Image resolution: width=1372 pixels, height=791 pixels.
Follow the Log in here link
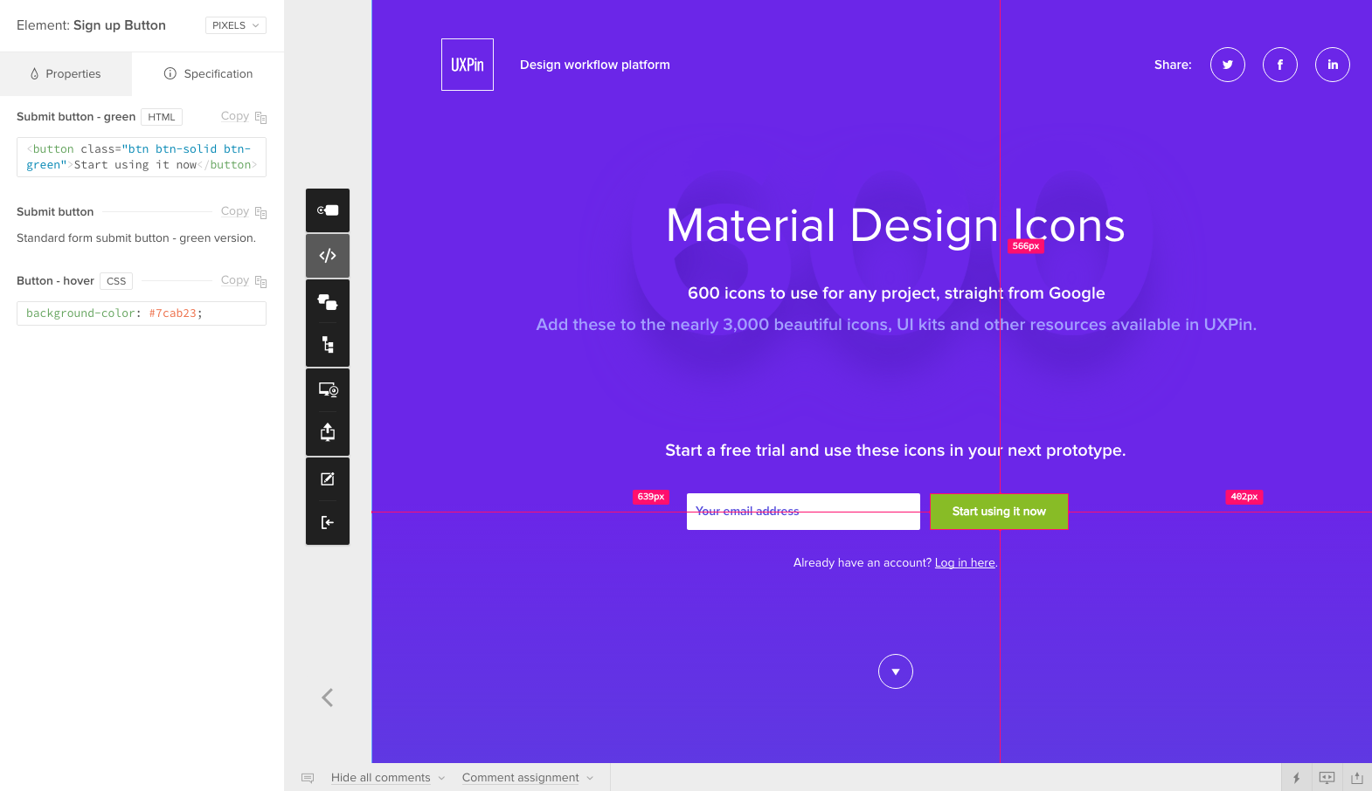[x=965, y=563]
